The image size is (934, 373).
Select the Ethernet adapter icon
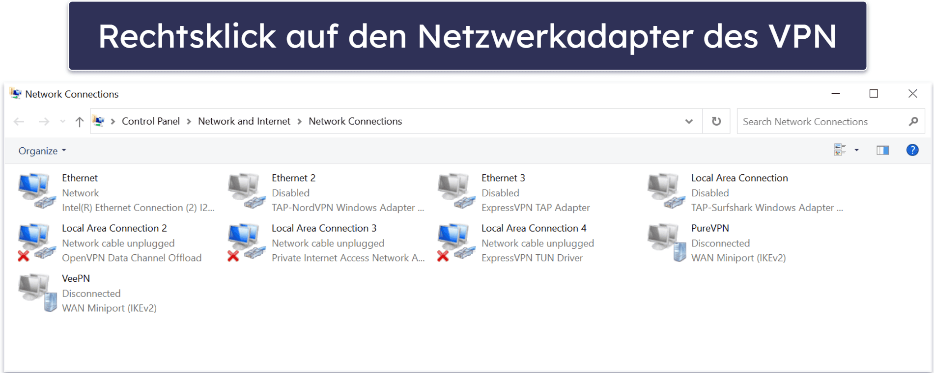37,191
